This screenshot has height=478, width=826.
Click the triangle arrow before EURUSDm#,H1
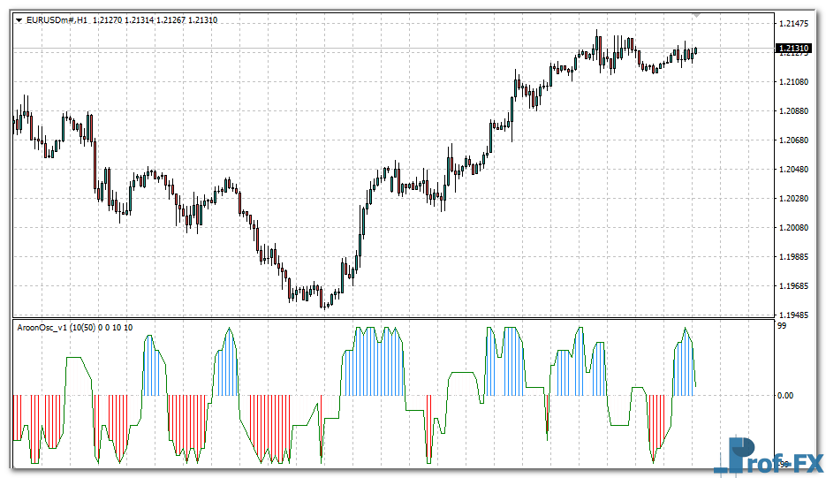pos(19,19)
